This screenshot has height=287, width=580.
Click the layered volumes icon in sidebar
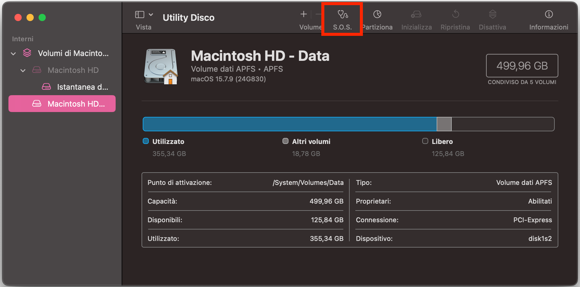(27, 53)
